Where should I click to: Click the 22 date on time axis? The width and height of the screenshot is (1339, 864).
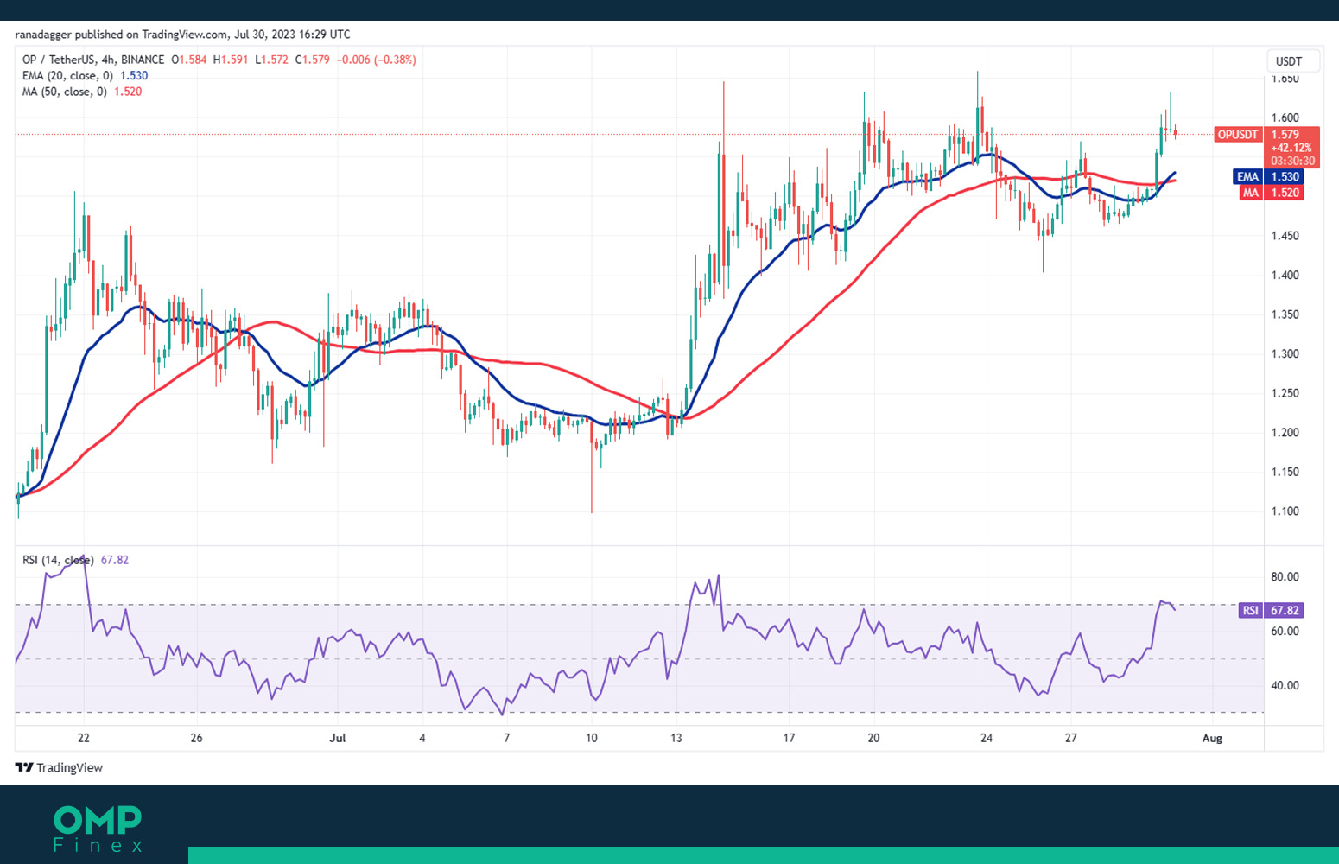(x=83, y=738)
